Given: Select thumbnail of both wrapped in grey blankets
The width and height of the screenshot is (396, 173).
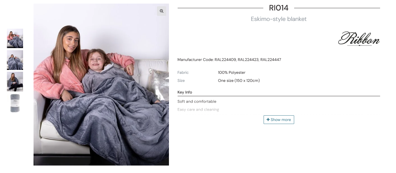Looking at the screenshot, I should click(x=15, y=60).
